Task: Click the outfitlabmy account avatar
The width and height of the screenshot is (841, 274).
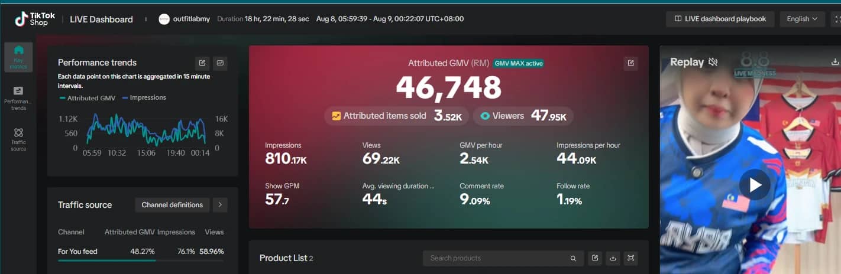Action: pos(164,19)
